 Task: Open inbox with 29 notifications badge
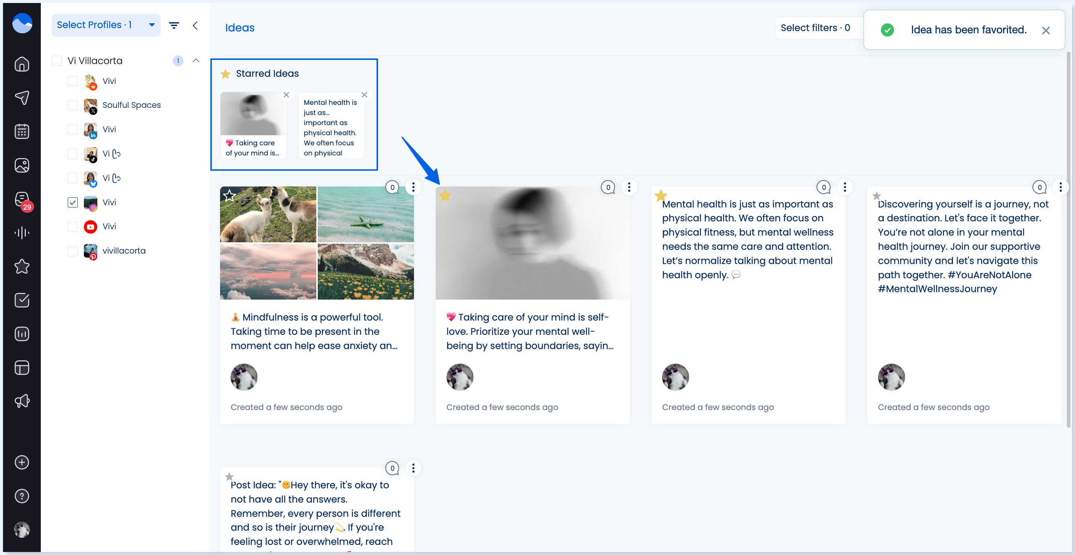22,200
